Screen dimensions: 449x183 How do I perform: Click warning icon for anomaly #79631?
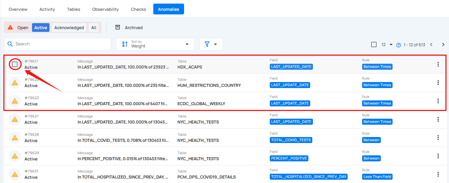15,174
